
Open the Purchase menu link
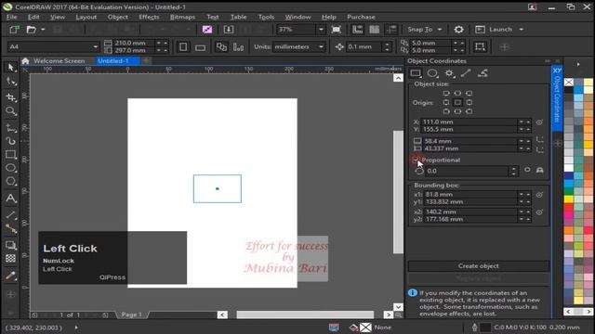pos(361,17)
